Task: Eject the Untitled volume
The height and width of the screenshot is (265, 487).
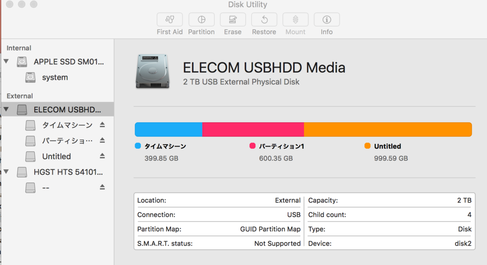Action: tap(102, 156)
